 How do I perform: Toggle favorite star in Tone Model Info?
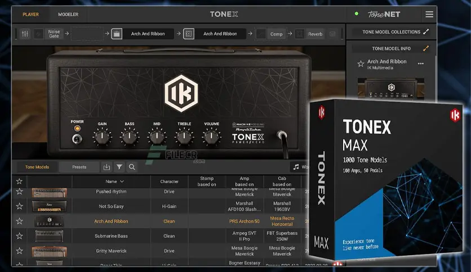(361, 64)
